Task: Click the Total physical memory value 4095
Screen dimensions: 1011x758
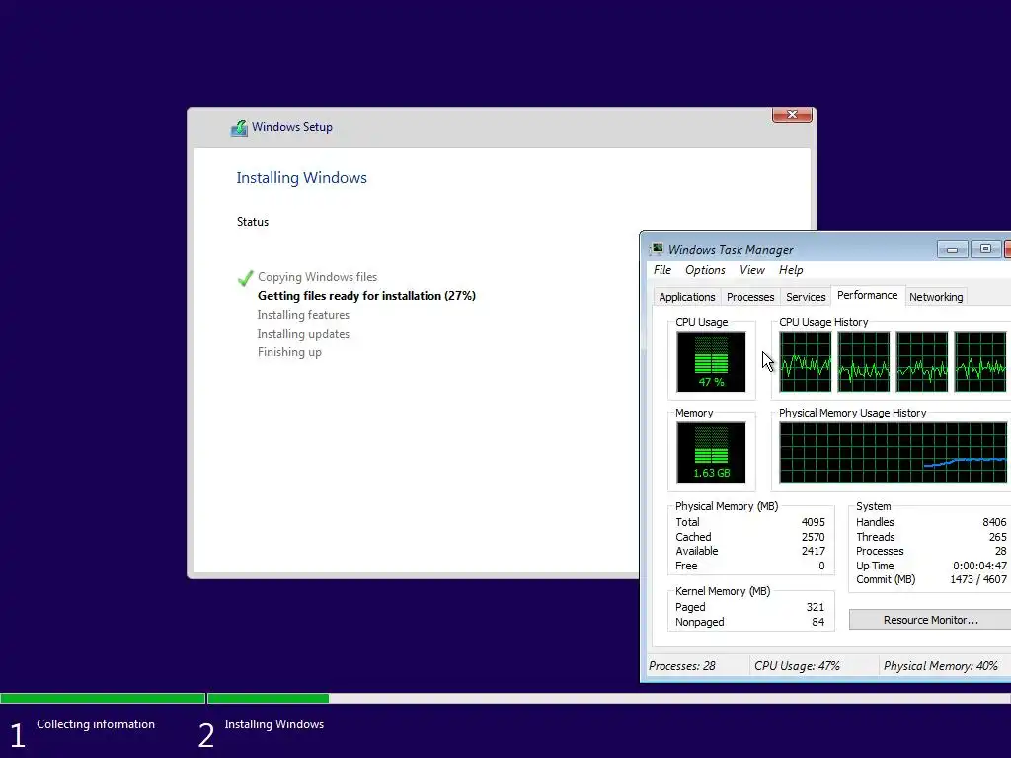Action: coord(814,522)
